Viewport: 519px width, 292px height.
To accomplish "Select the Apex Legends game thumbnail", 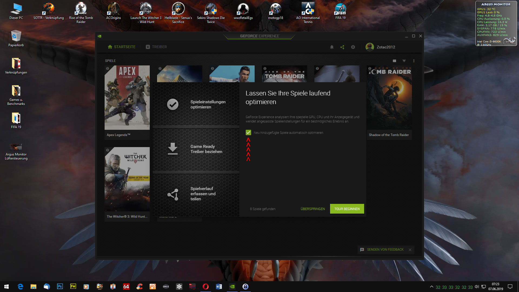I will point(127,97).
